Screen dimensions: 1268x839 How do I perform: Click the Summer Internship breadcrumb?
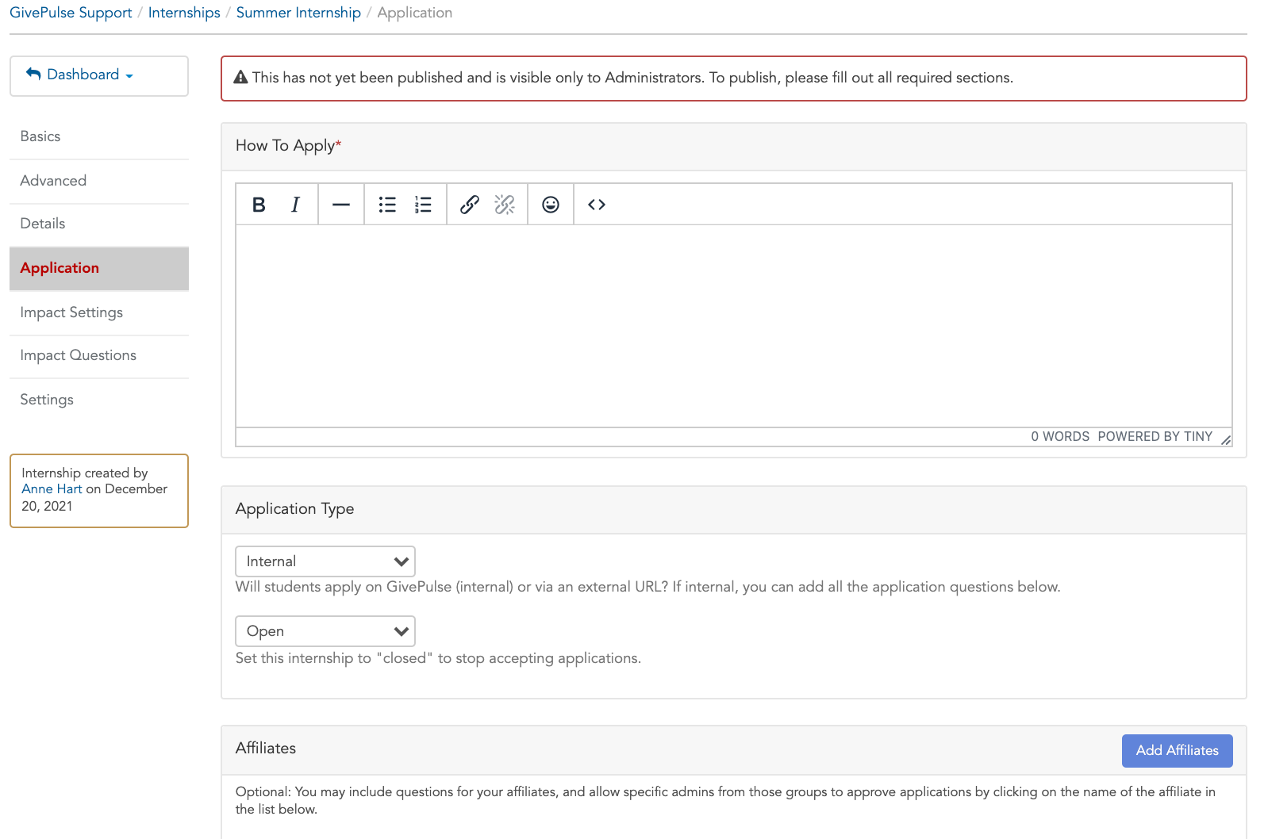(298, 13)
